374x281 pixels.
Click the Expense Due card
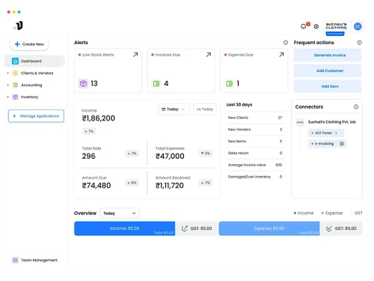pyautogui.click(x=254, y=70)
